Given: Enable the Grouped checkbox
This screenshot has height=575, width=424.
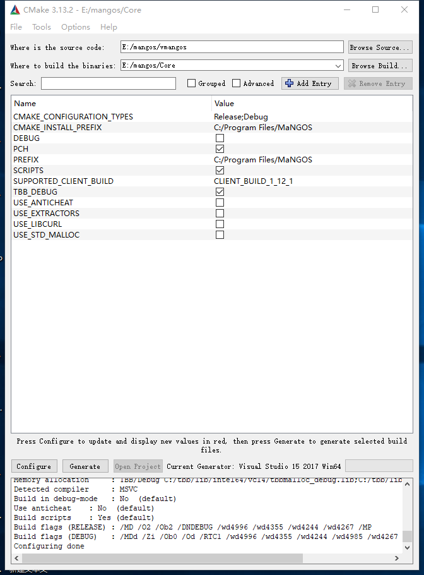Looking at the screenshot, I should point(192,83).
